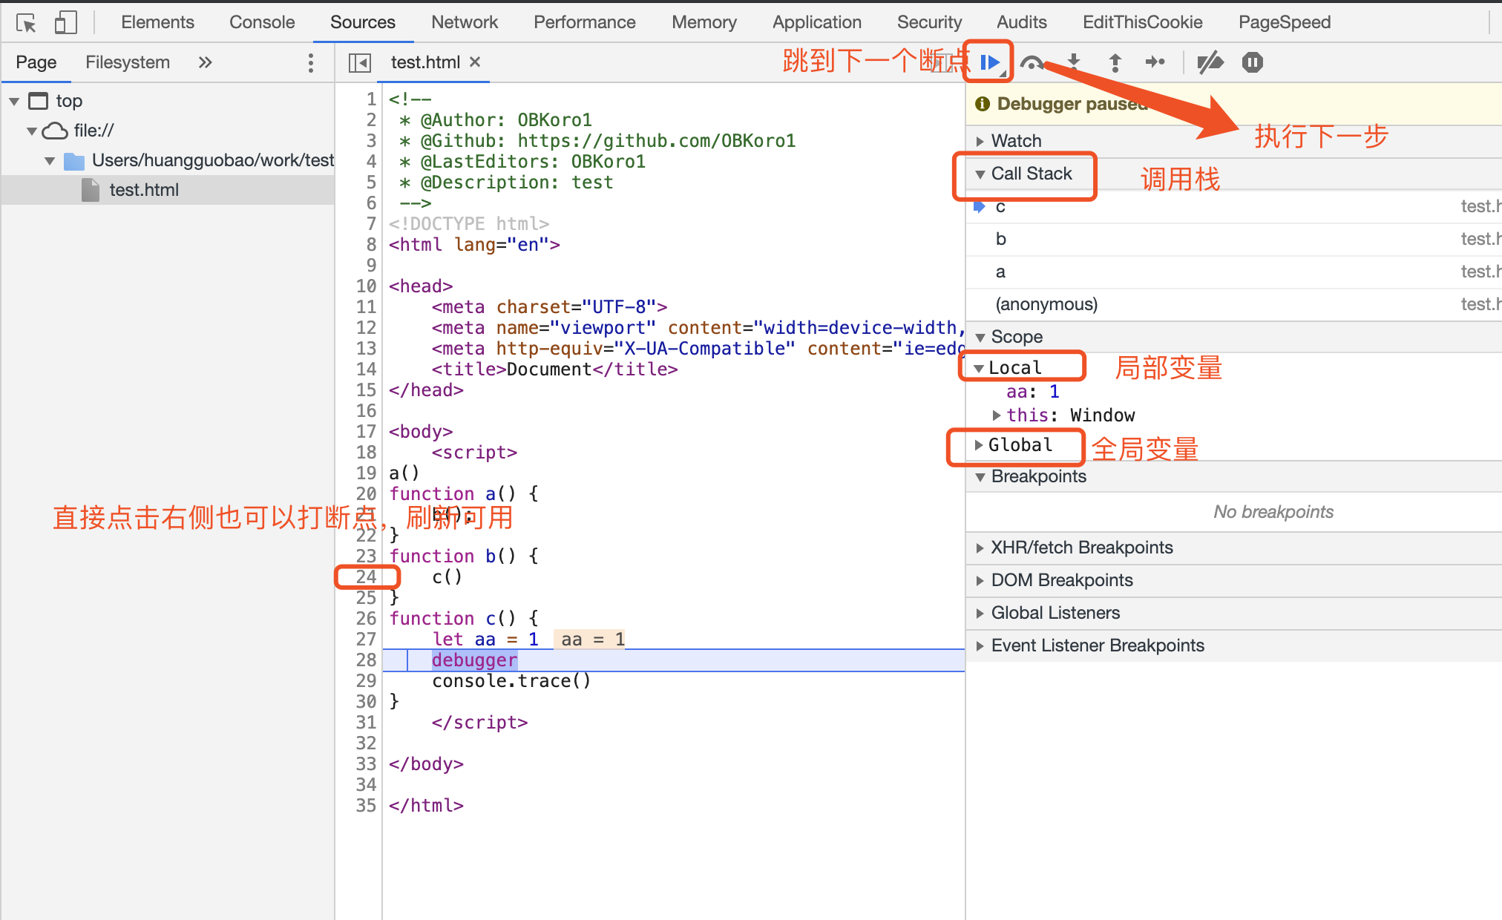Open the Memory tab

(x=704, y=22)
